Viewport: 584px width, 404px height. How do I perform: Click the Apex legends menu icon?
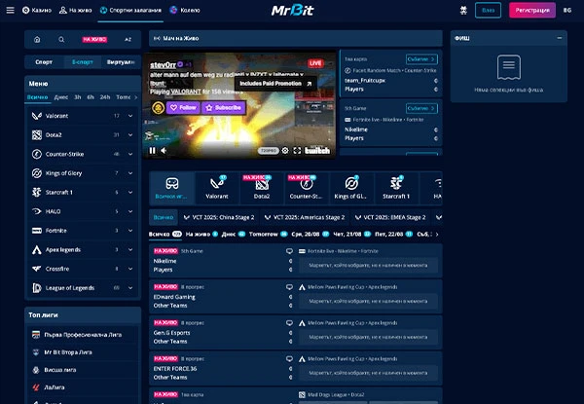click(37, 249)
